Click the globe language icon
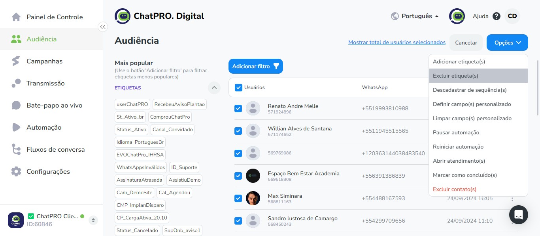540x236 pixels. (395, 16)
